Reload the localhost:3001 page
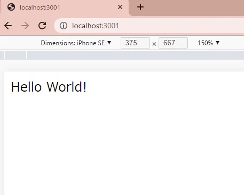Image resolution: width=244 pixels, height=195 pixels. point(42,26)
